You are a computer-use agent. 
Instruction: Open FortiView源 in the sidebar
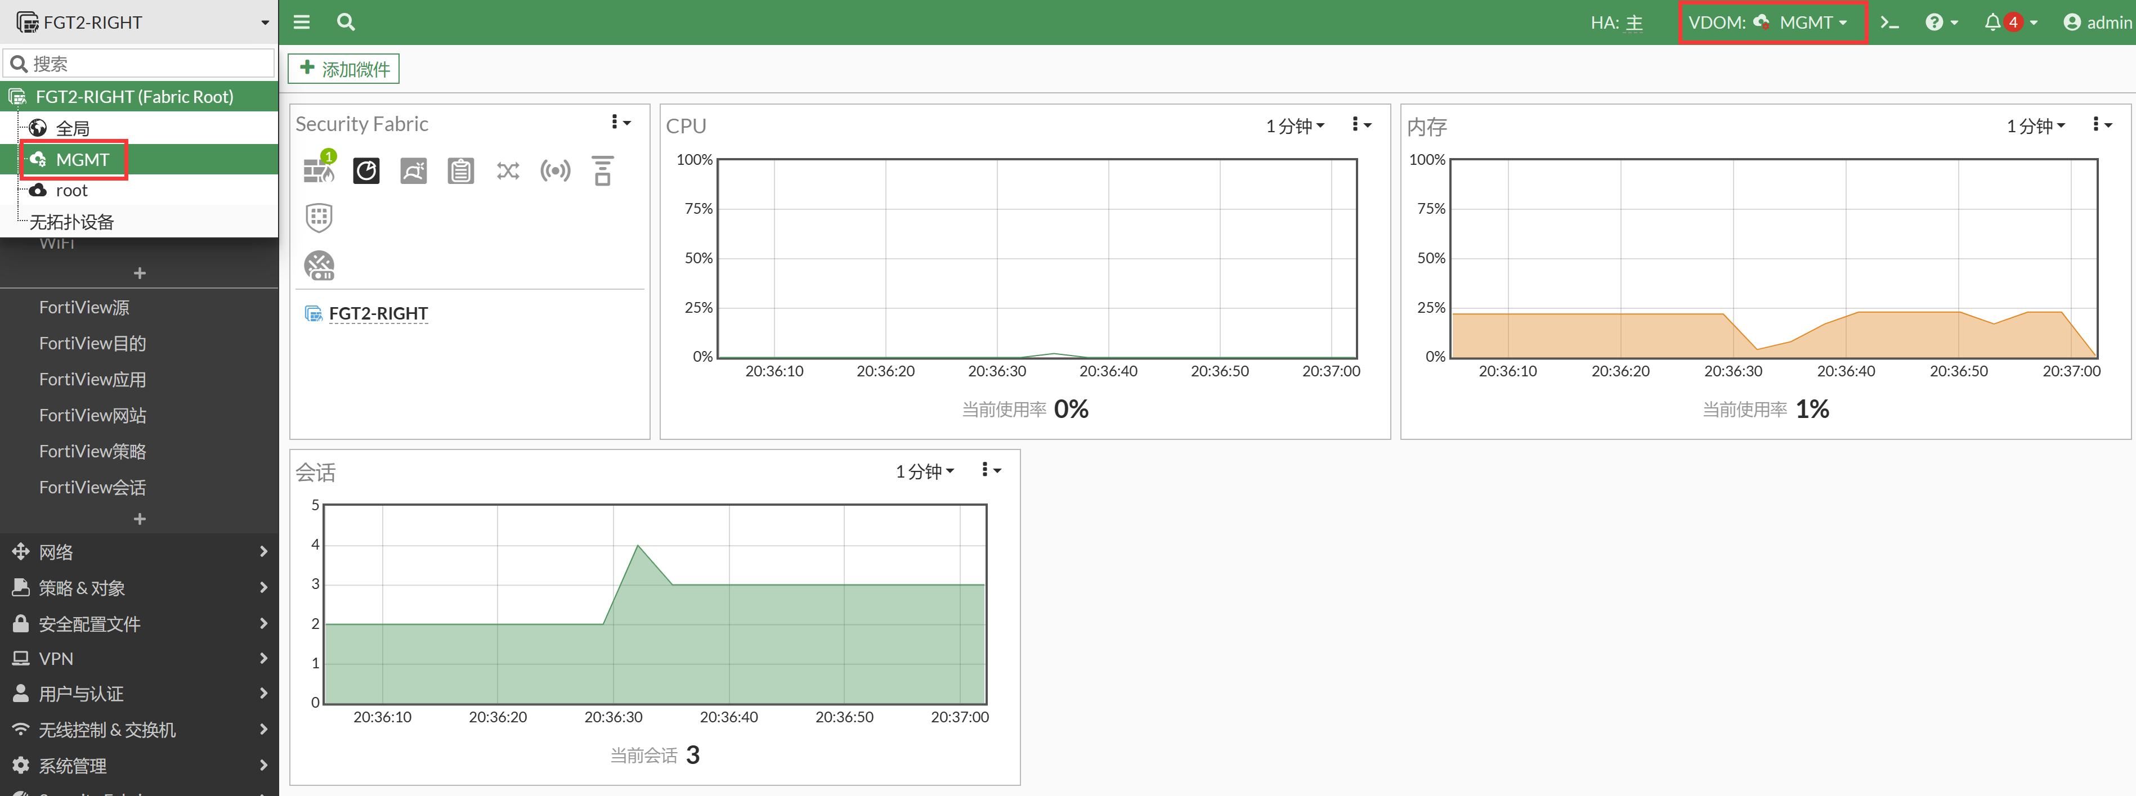[84, 308]
